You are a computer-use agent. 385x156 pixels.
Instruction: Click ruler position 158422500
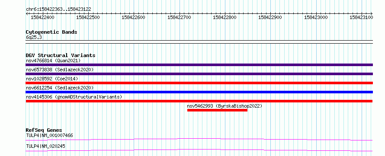88,17
